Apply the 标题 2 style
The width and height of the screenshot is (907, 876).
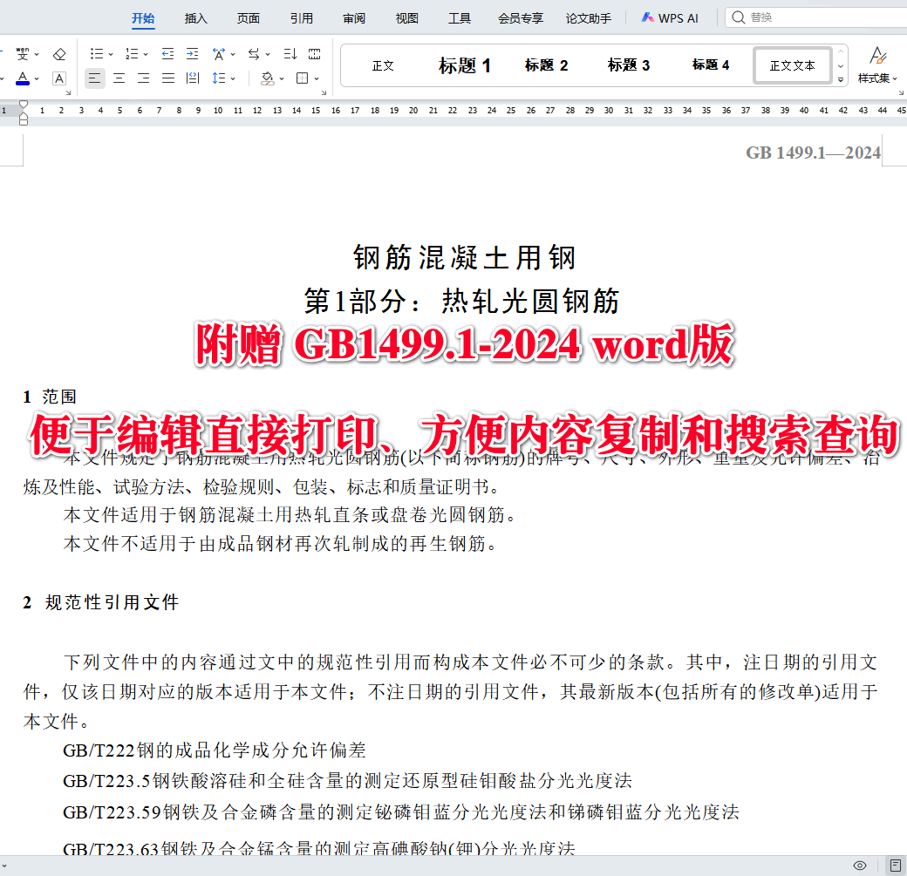pyautogui.click(x=546, y=66)
